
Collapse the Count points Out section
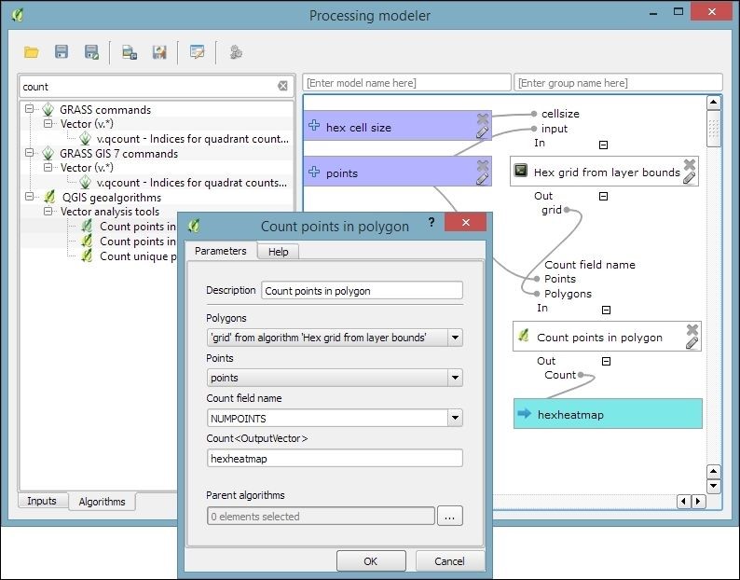coord(603,361)
